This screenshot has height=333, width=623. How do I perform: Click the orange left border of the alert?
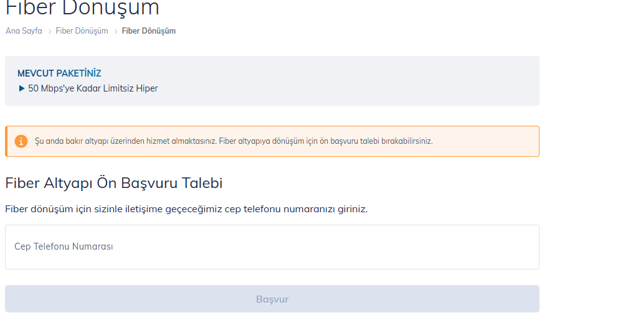tap(6, 141)
